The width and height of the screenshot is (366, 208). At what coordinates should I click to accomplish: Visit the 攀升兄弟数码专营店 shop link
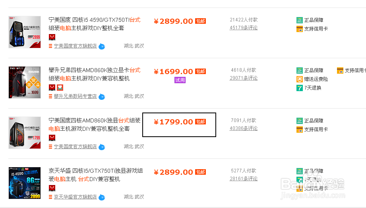[x=76, y=96]
